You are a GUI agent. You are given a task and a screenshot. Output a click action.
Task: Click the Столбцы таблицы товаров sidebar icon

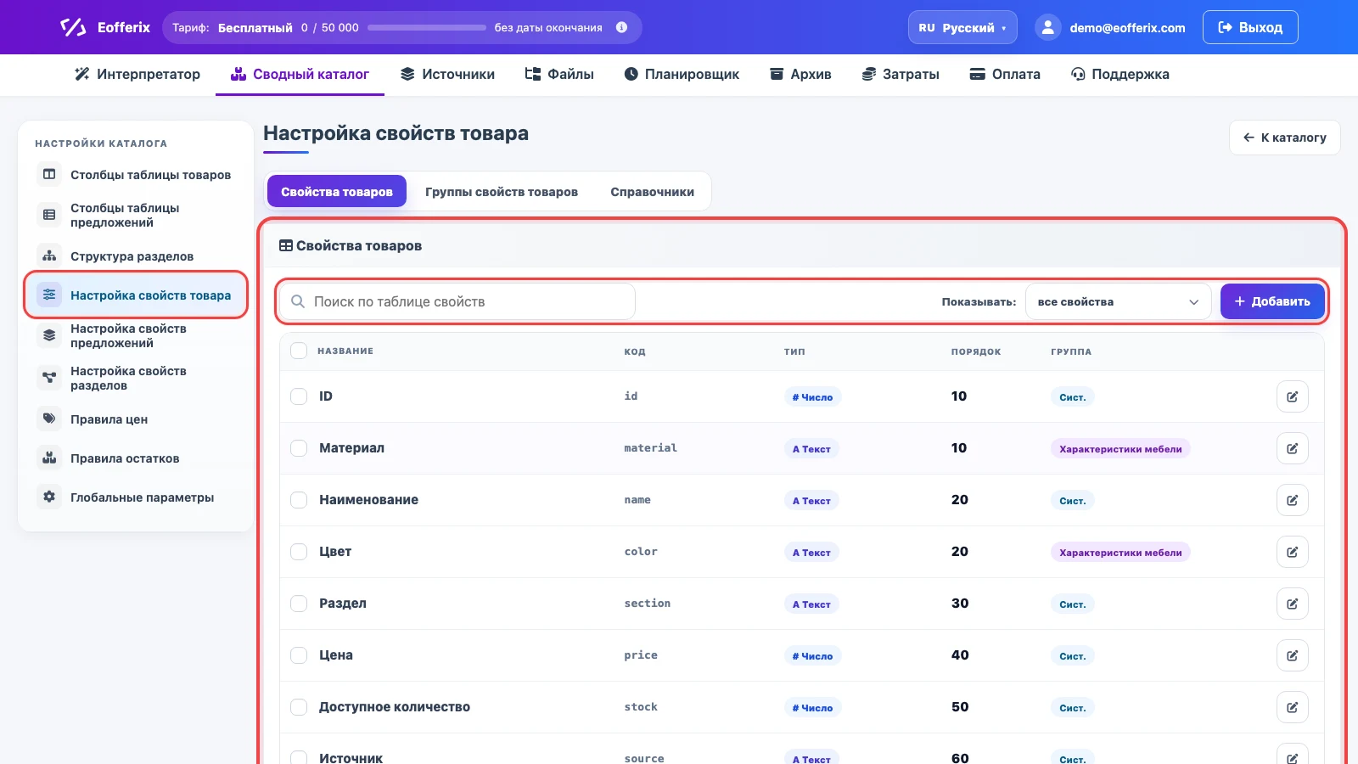49,174
